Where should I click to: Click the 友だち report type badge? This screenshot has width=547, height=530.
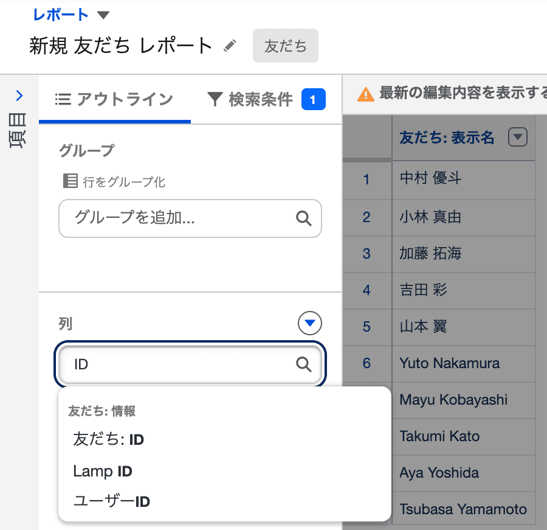[286, 46]
